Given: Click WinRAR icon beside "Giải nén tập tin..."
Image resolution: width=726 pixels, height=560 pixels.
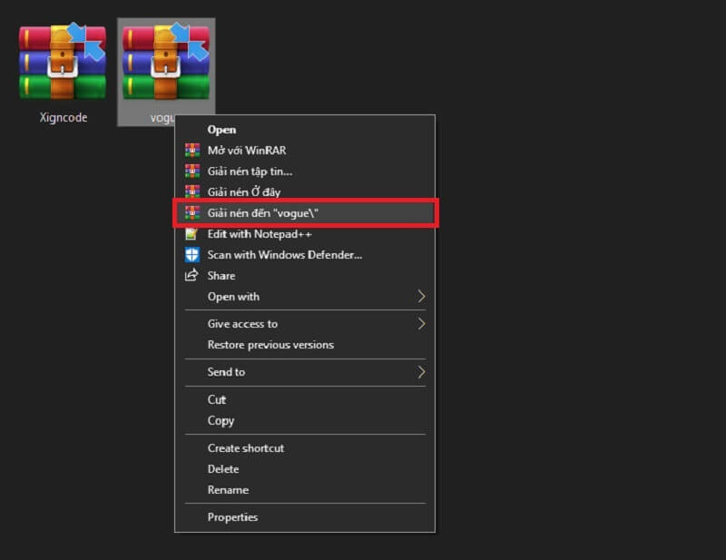Looking at the screenshot, I should point(191,171).
